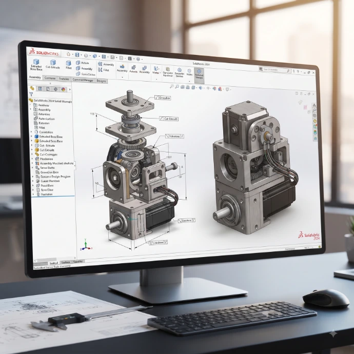Click the SolidWorks logo button
Image resolution: width=354 pixels, height=354 pixels.
click(x=45, y=52)
